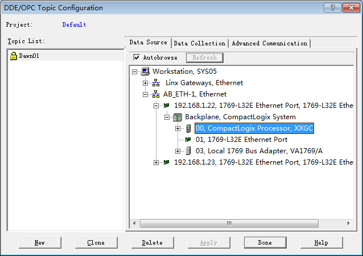Select 'Backplane, CompactLogix System' row
This screenshot has width=363, height=256.
[x=240, y=117]
